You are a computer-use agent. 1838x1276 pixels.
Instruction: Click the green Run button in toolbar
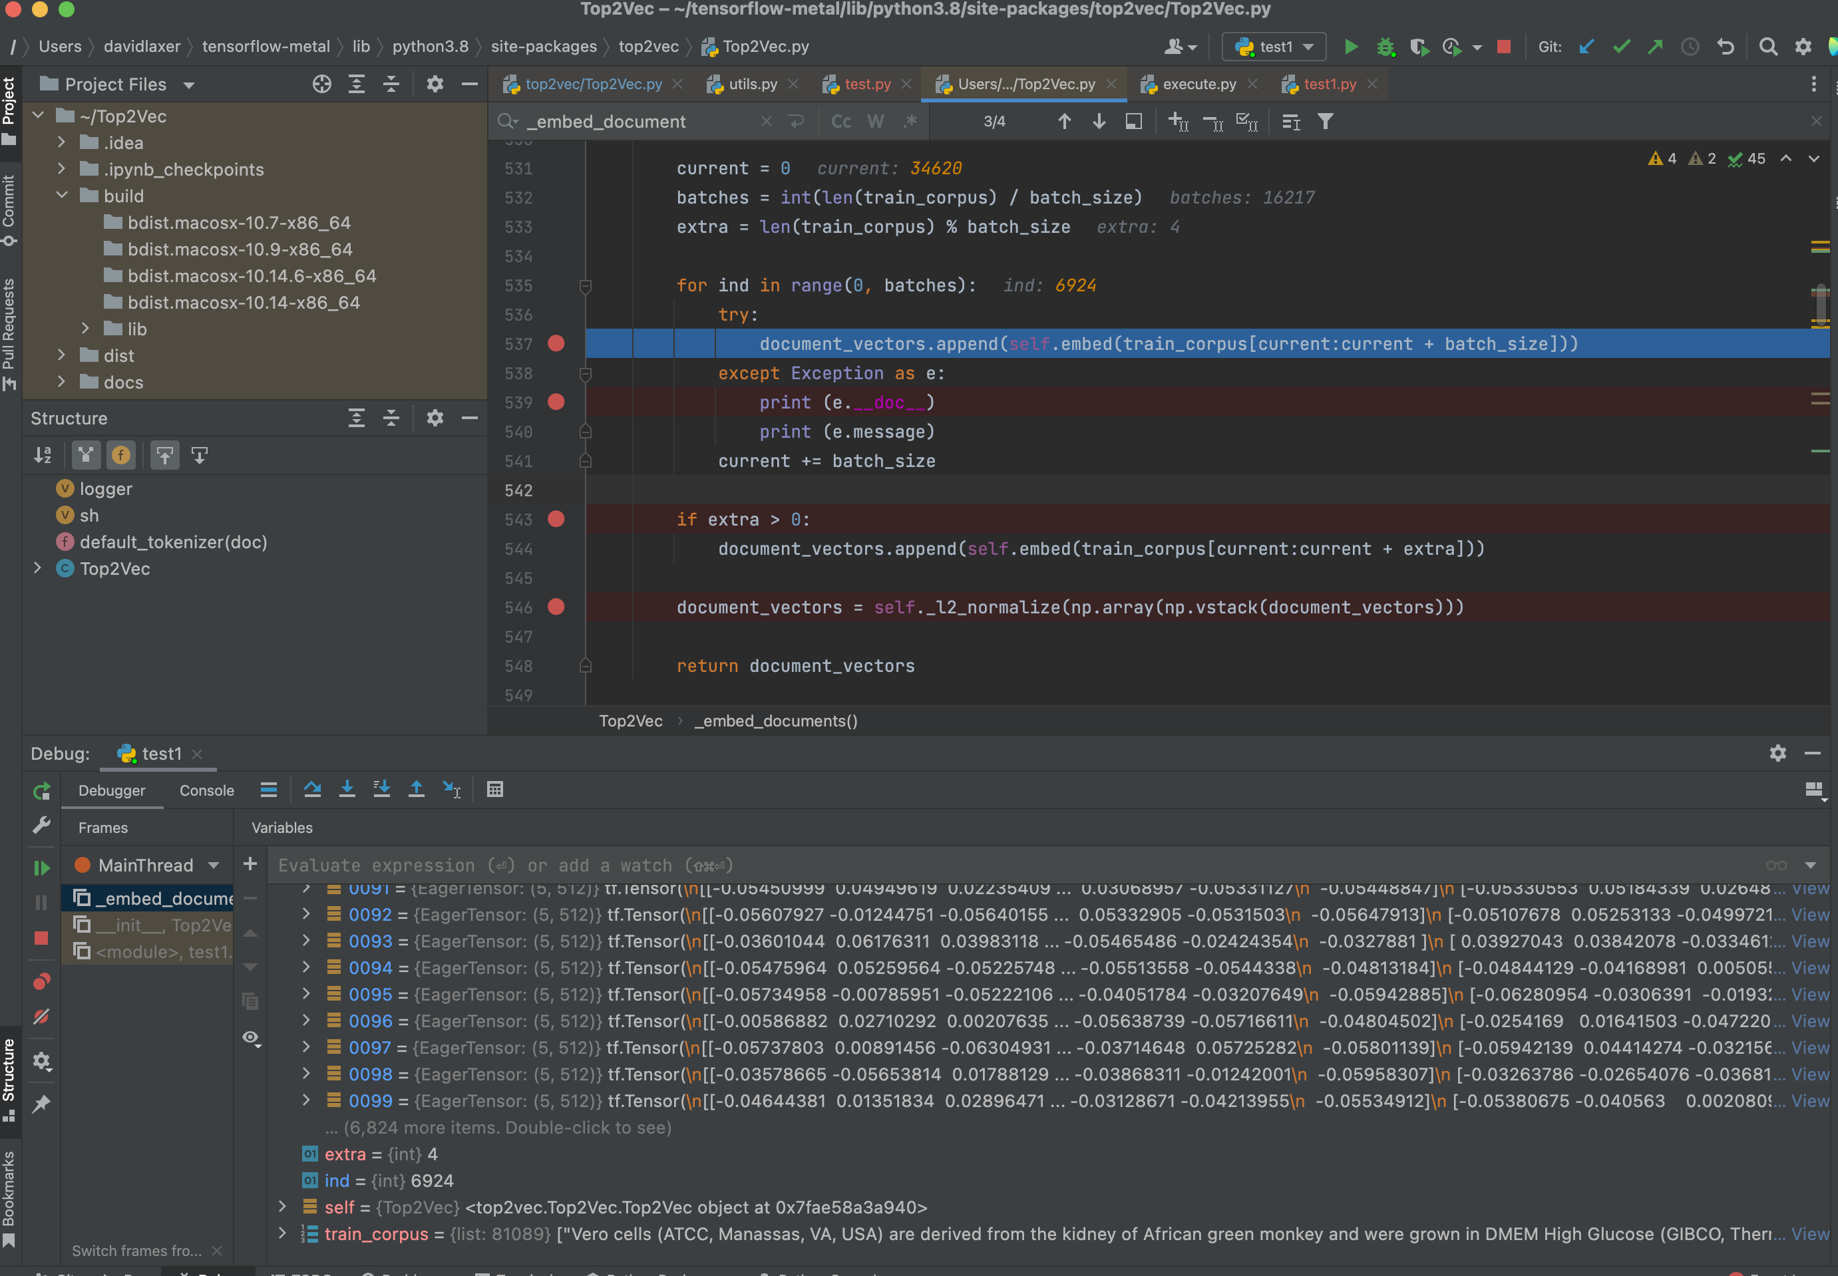coord(1351,47)
